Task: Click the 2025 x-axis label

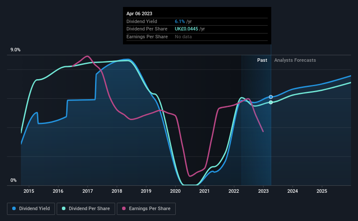Action: pyautogui.click(x=322, y=191)
